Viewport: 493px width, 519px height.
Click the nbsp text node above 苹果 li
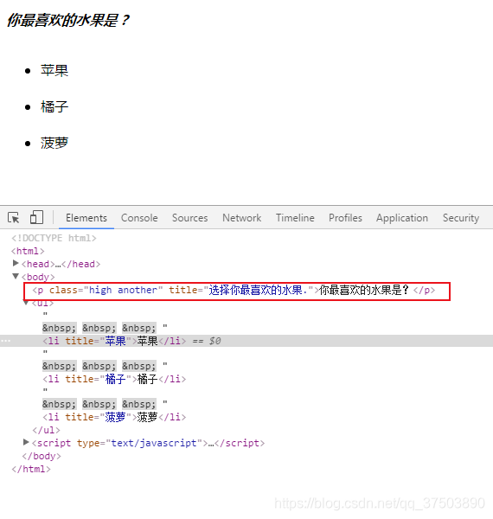(105, 328)
